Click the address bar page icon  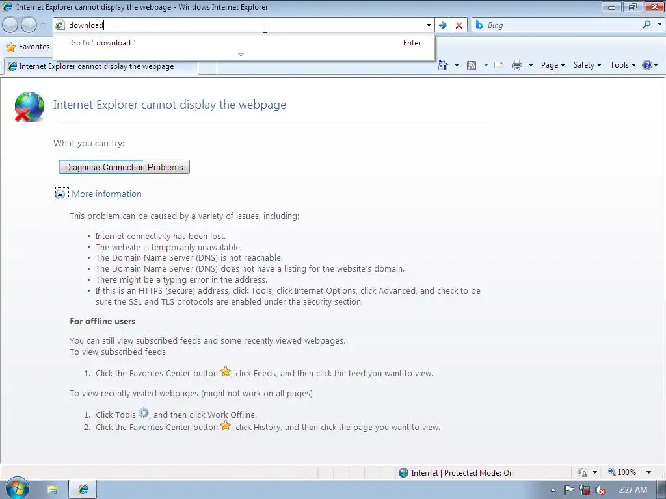click(60, 25)
